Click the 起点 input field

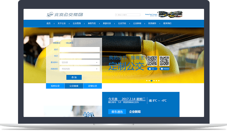(x=80, y=49)
